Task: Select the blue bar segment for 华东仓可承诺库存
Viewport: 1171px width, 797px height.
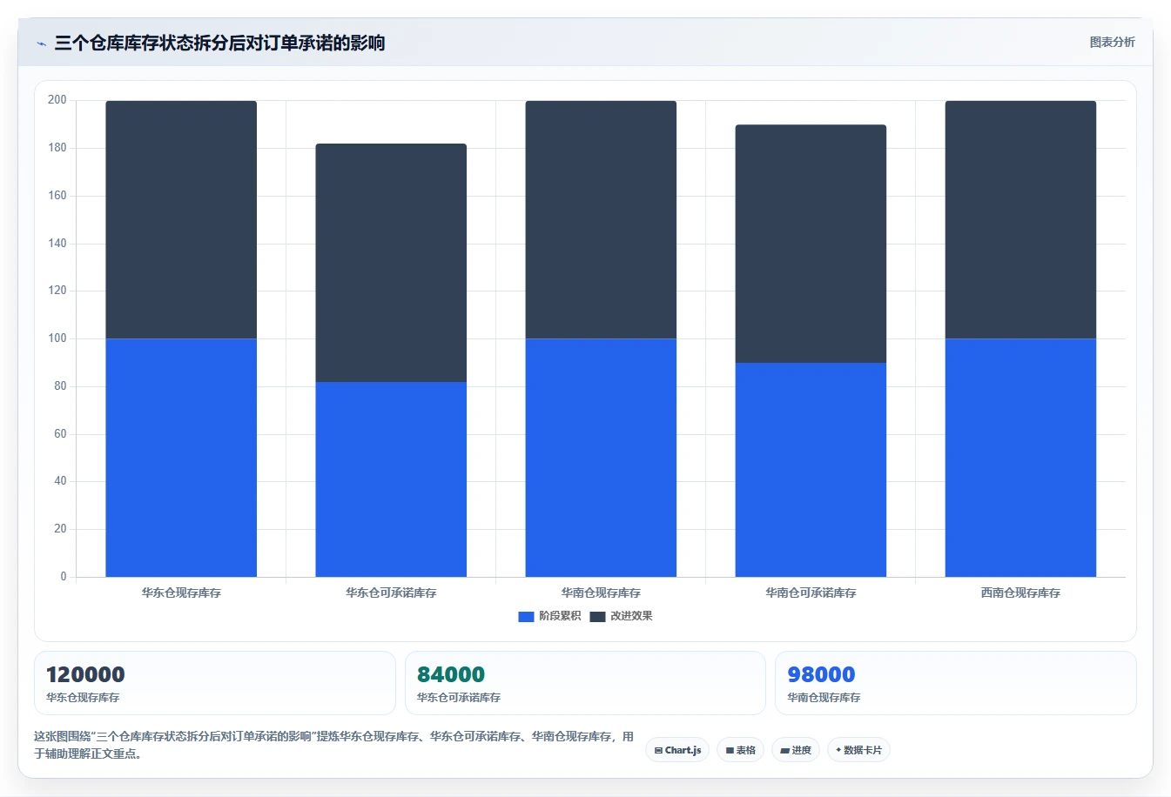Action: point(391,479)
